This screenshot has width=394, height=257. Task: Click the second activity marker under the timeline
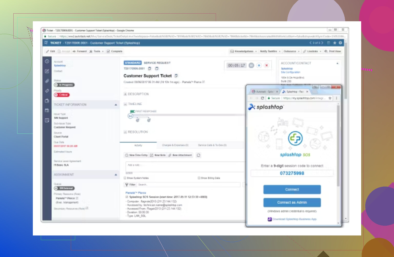click(x=149, y=120)
